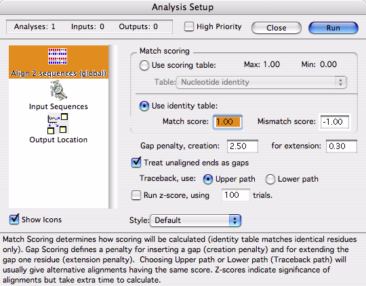Click the gap creation penalty field

243,146
